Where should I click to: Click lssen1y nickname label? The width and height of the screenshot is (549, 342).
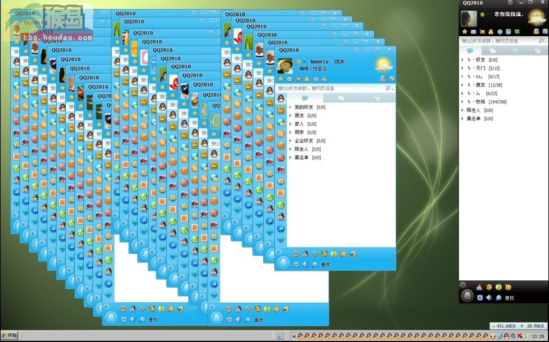(x=319, y=62)
